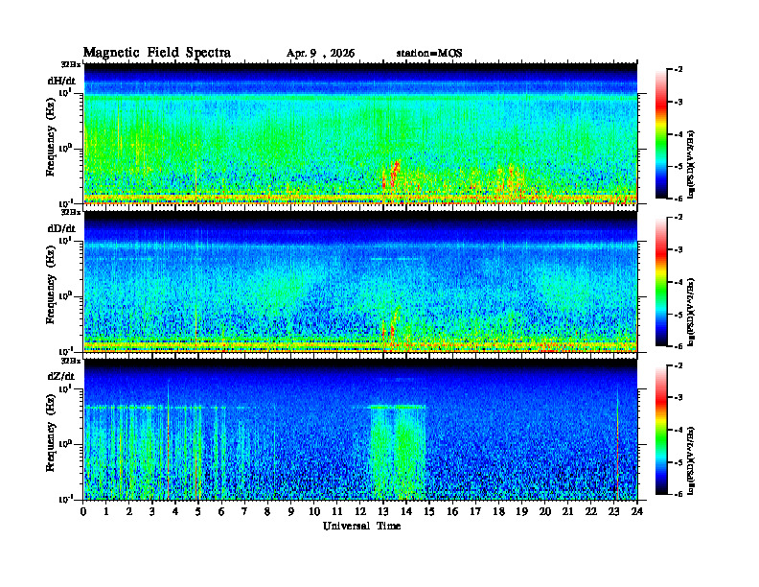Click the -3 tick on dZ/dt color scale
Screen dimensions: 759x587
[678, 397]
